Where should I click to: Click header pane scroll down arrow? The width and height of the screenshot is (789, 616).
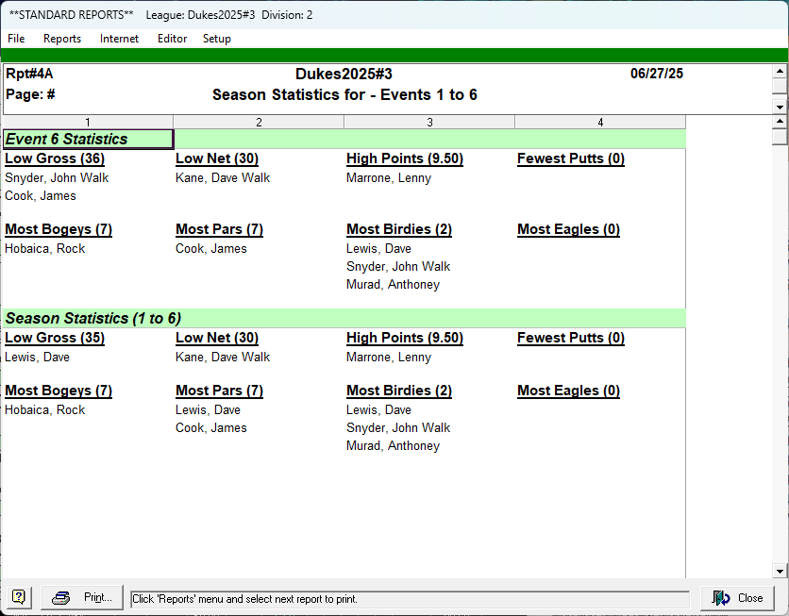[x=780, y=107]
